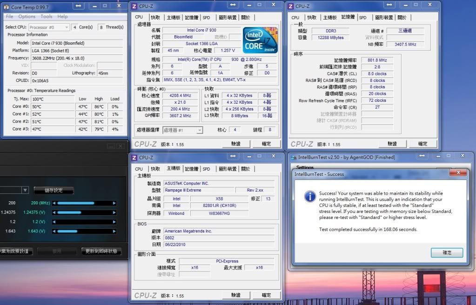Click the Intel Core i7 inside logo

point(261,40)
